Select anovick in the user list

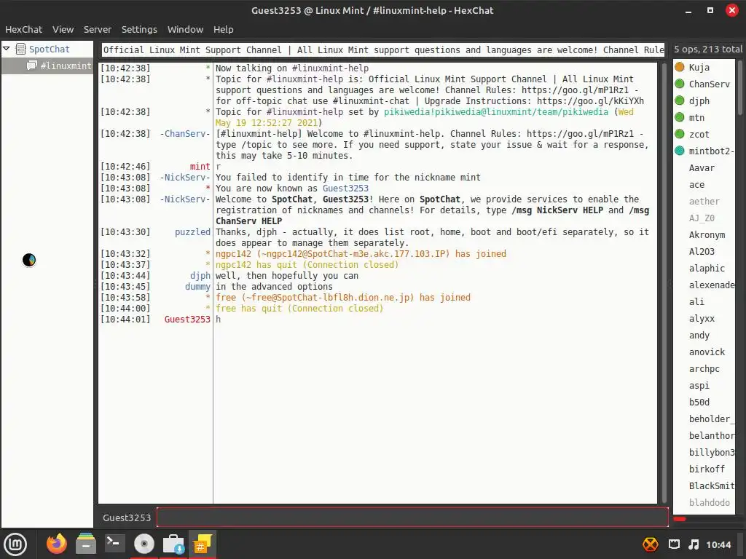[707, 352]
